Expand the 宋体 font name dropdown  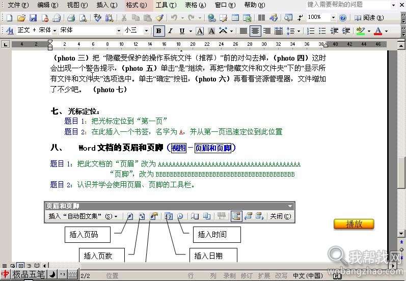tap(119, 31)
